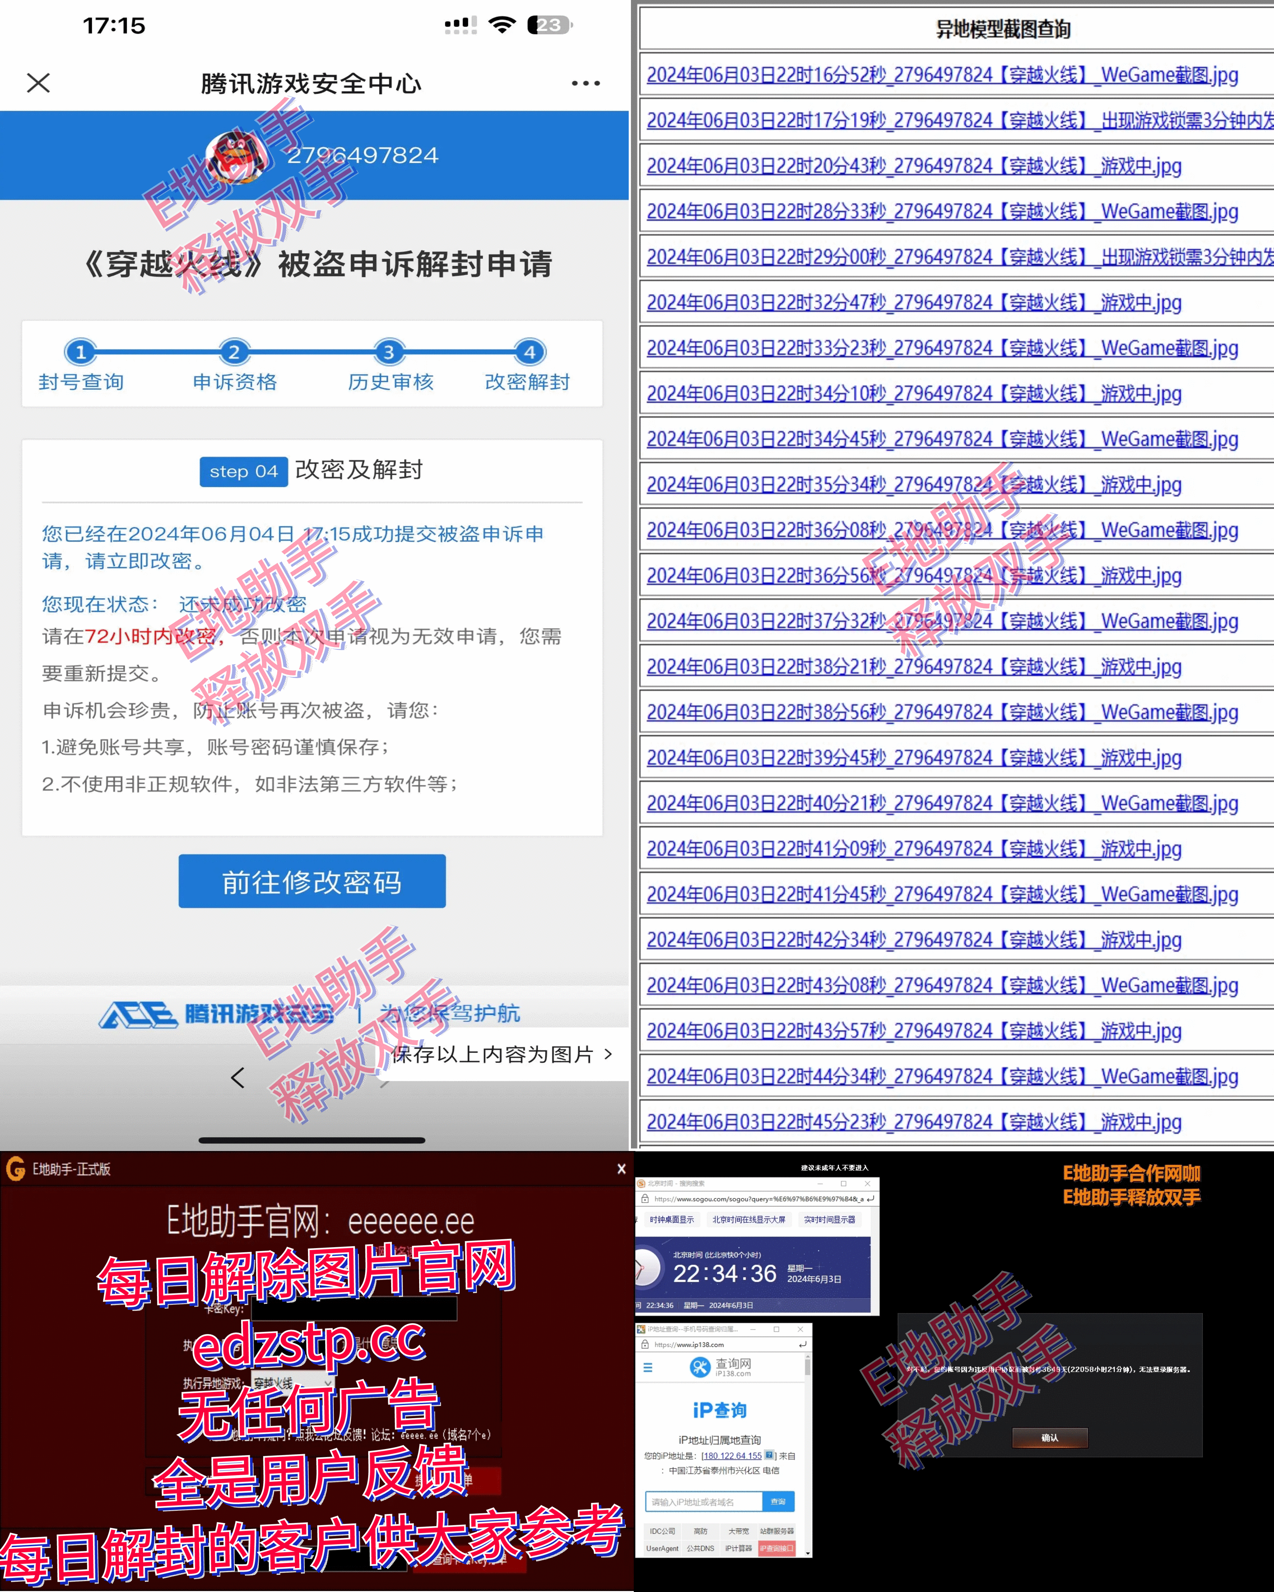This screenshot has width=1274, height=1592.
Task: Click step 2 circle 申诉资格
Action: 234,352
